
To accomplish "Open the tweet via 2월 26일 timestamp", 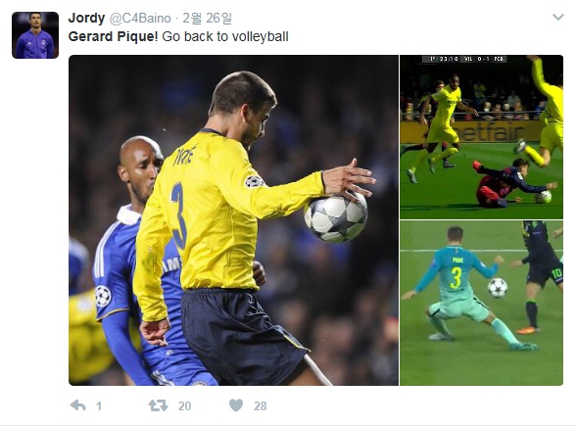I will click(208, 18).
